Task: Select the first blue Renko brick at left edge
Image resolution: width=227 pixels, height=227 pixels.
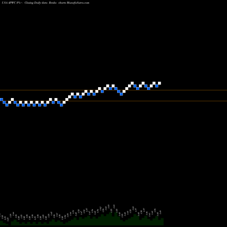Action: [x=1, y=99]
